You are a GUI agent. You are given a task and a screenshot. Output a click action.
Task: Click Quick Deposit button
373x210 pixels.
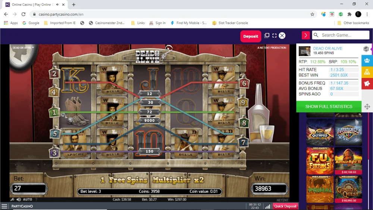285,206
